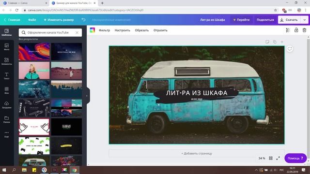Pick the dark forest silhouette template

pyautogui.click(x=66, y=89)
